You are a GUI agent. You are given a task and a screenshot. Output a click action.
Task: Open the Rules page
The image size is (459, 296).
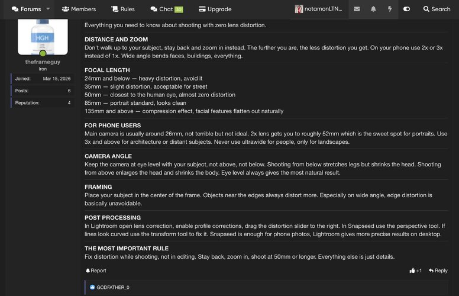click(123, 9)
